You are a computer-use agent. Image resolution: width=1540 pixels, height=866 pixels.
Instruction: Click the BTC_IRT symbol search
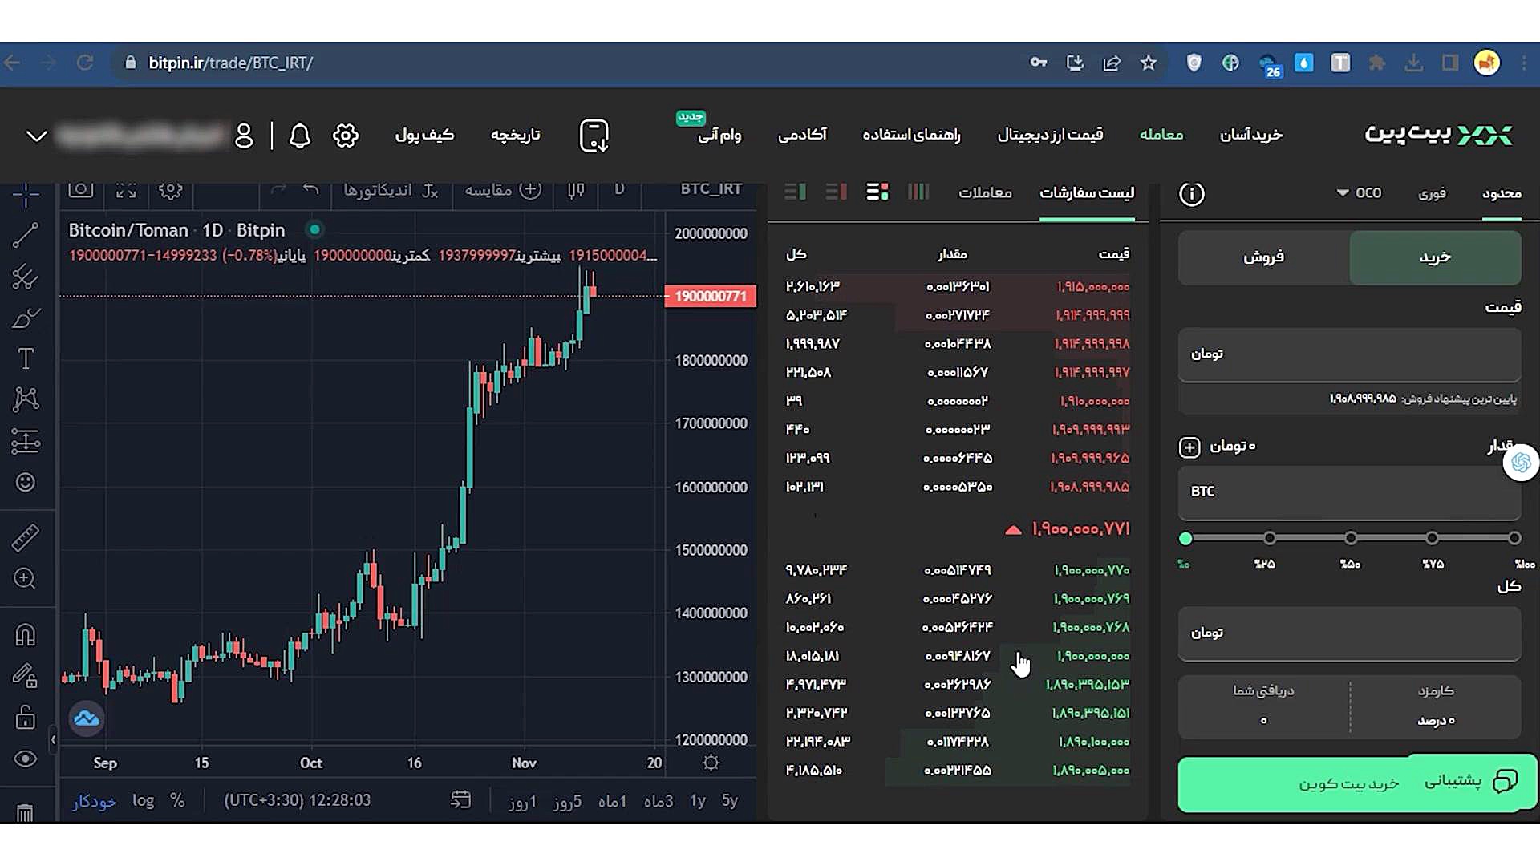pyautogui.click(x=711, y=189)
